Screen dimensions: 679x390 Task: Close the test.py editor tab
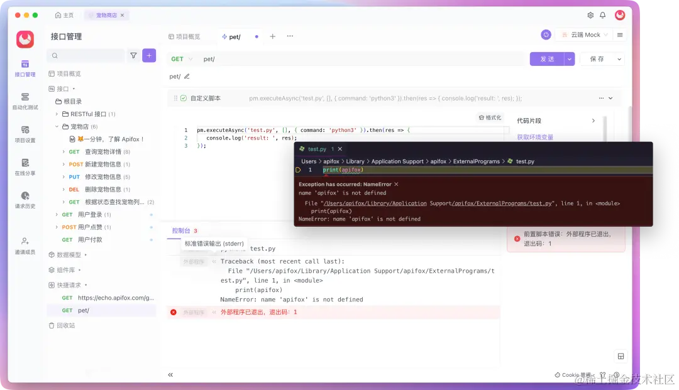click(340, 149)
